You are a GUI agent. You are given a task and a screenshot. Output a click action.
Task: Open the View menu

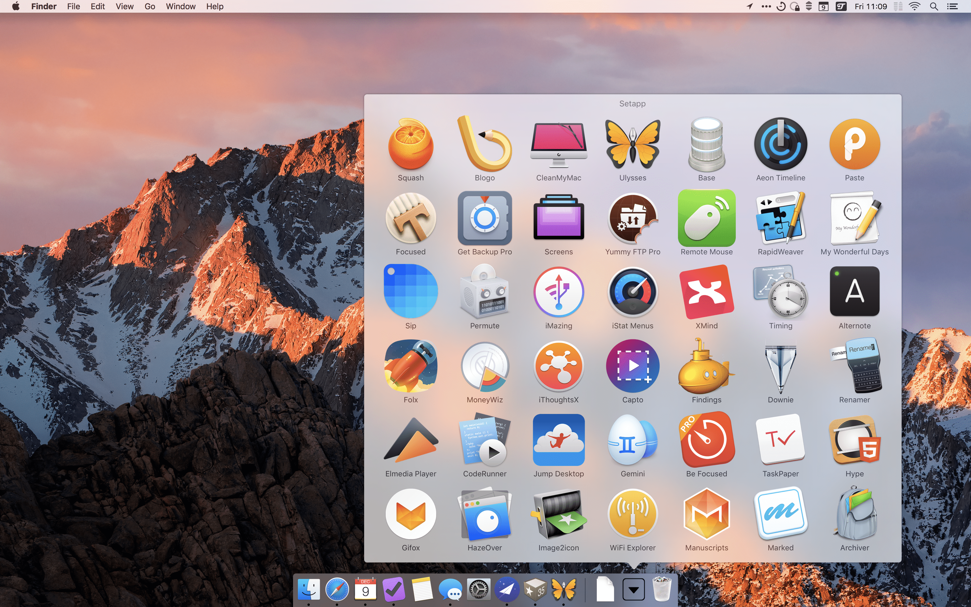click(x=124, y=6)
